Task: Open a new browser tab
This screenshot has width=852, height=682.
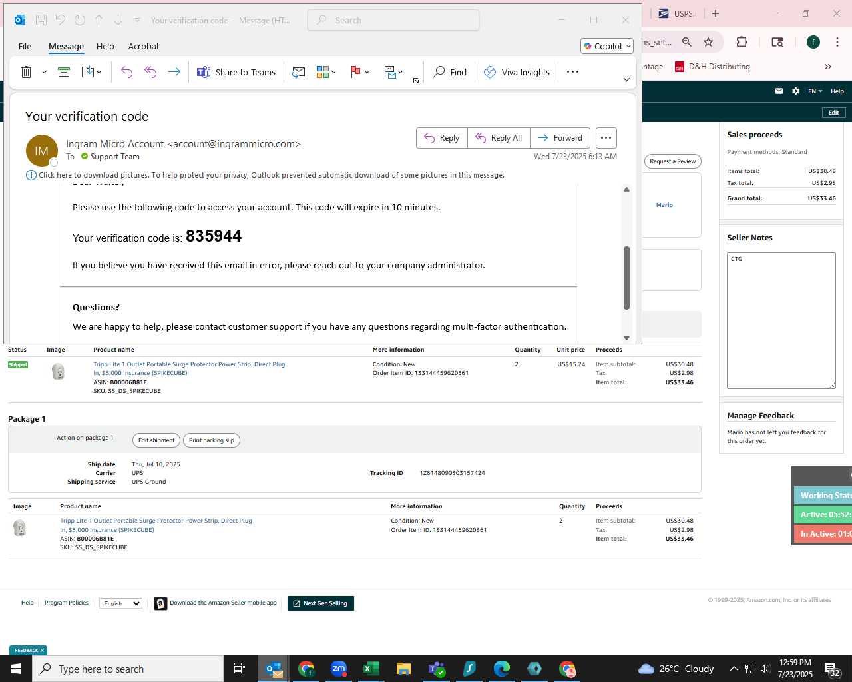Action: pos(716,13)
